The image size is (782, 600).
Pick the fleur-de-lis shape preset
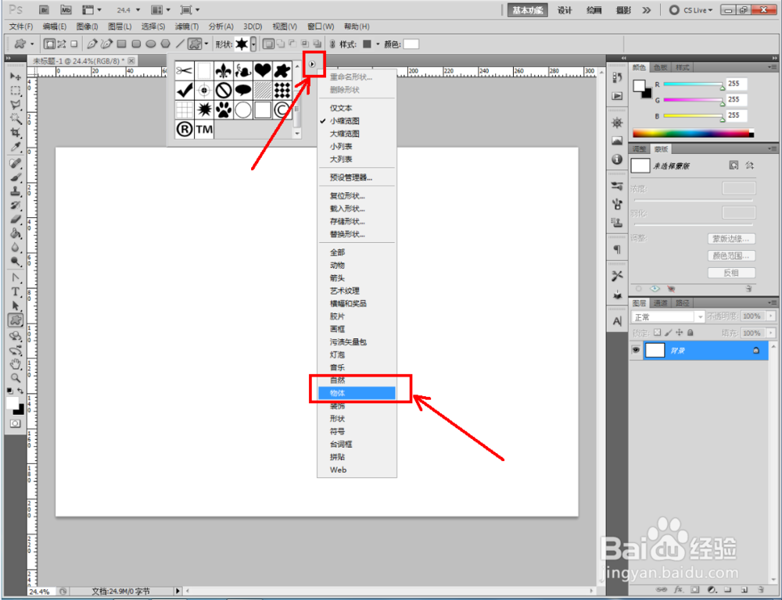(x=224, y=71)
